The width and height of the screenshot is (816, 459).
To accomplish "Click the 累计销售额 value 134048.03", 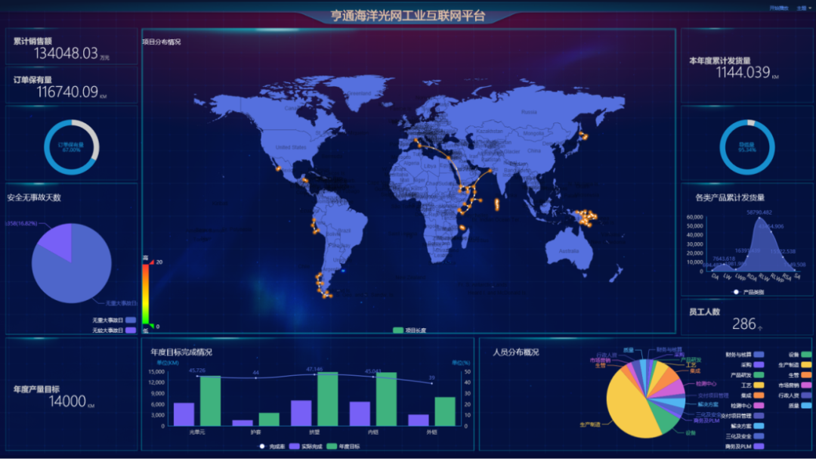I will tap(66, 53).
